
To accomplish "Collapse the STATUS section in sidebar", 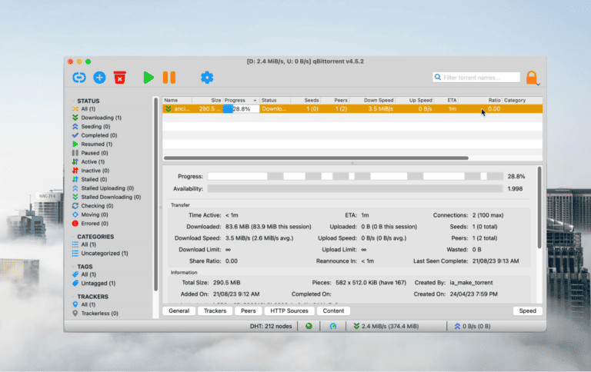I will click(x=74, y=101).
